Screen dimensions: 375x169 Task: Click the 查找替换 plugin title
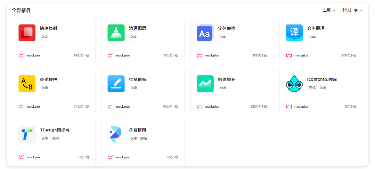(49, 79)
